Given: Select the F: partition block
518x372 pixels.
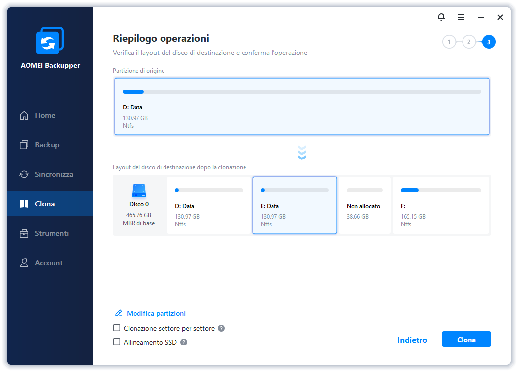Looking at the screenshot, I should [441, 205].
